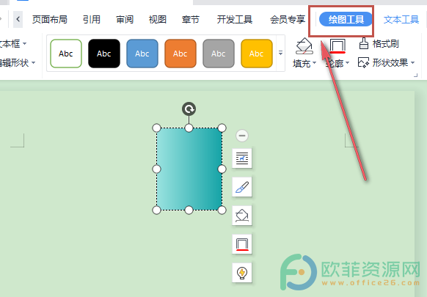Apply white Abc style with green outline

tap(66, 54)
